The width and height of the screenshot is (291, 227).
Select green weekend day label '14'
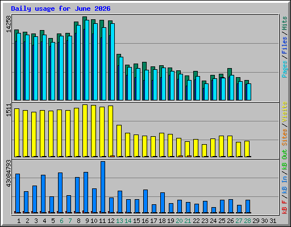128,221
